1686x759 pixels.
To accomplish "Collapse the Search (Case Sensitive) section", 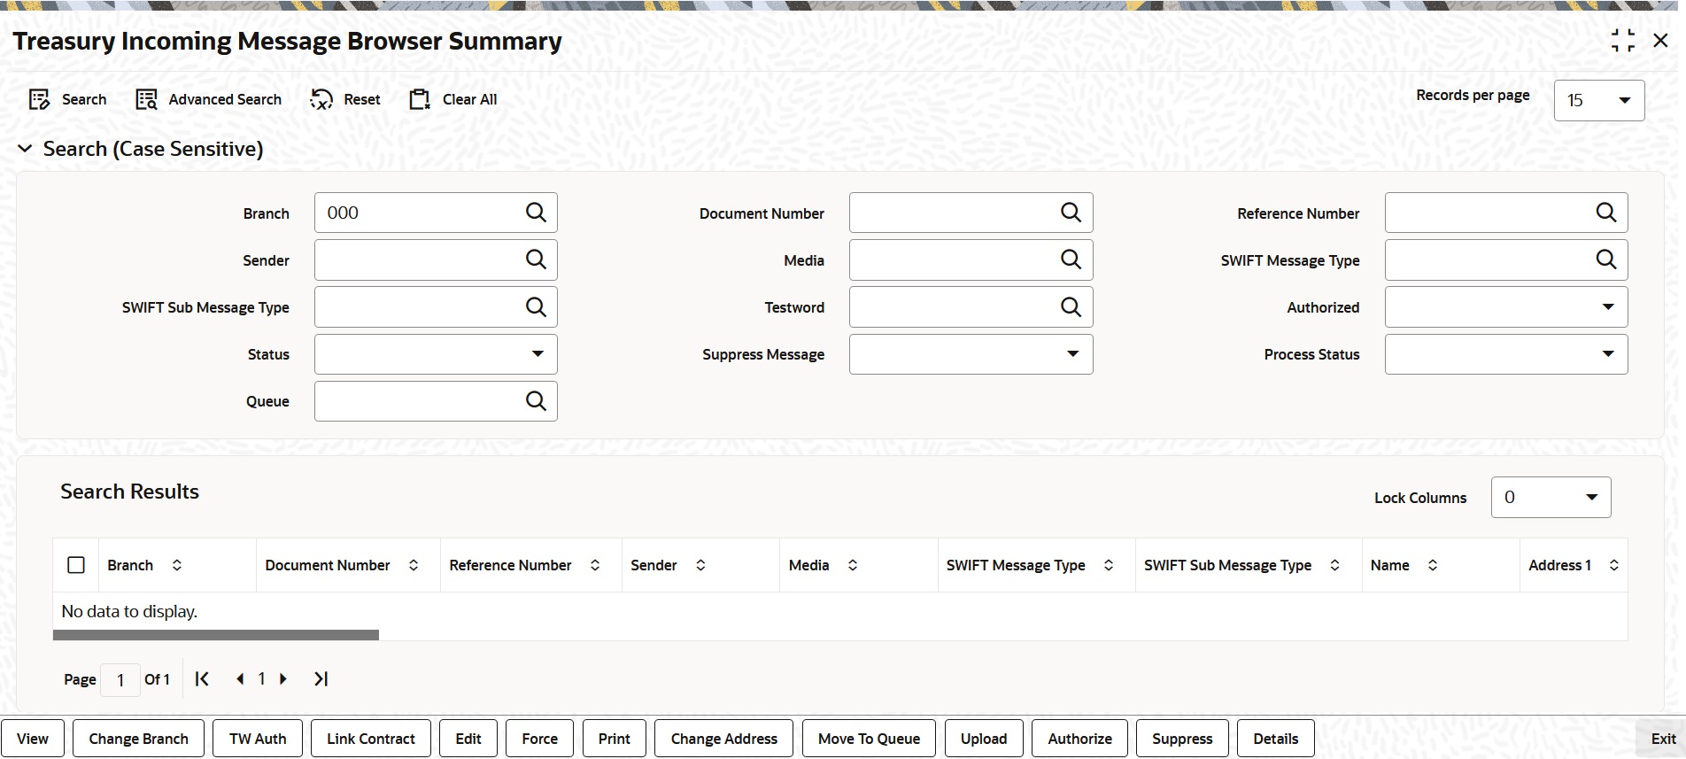I will [x=25, y=149].
